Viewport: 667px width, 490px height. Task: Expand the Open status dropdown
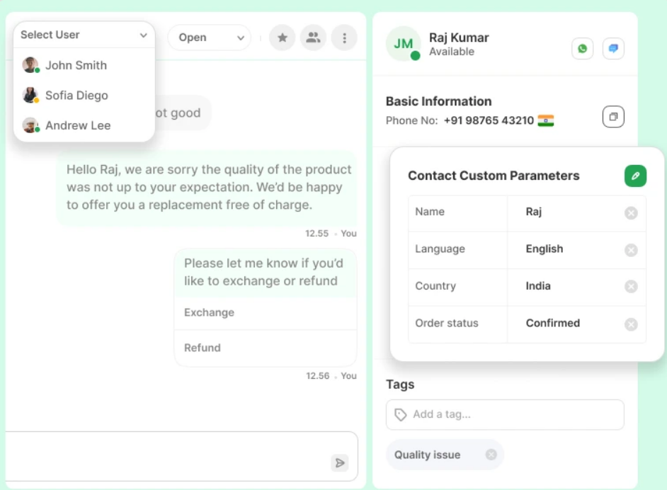coord(210,38)
